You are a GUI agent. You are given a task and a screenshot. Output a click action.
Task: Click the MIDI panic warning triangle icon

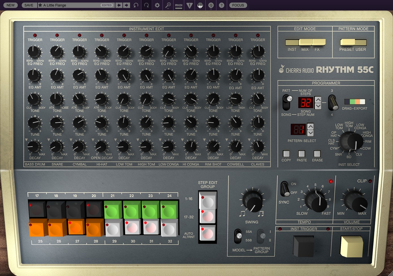click(x=190, y=5)
